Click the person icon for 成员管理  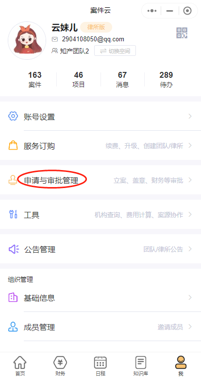(13, 327)
